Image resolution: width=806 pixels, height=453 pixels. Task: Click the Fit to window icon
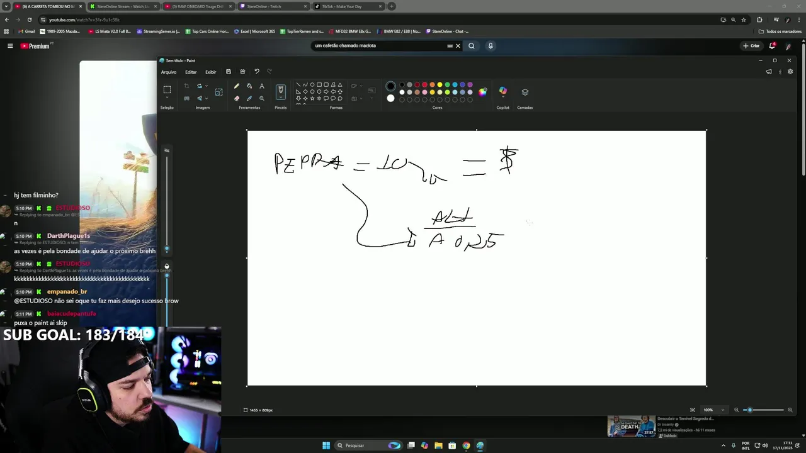click(693, 410)
